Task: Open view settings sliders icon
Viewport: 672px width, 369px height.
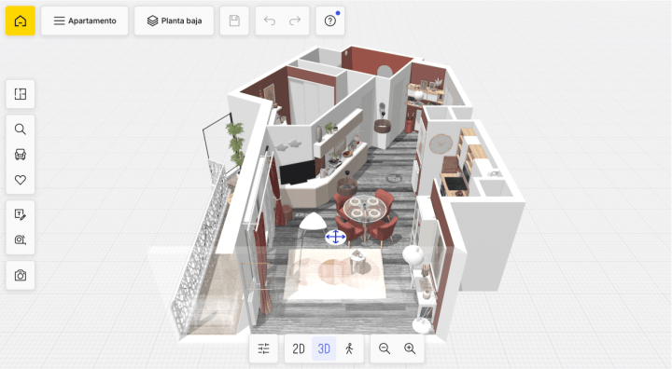Action: click(263, 348)
